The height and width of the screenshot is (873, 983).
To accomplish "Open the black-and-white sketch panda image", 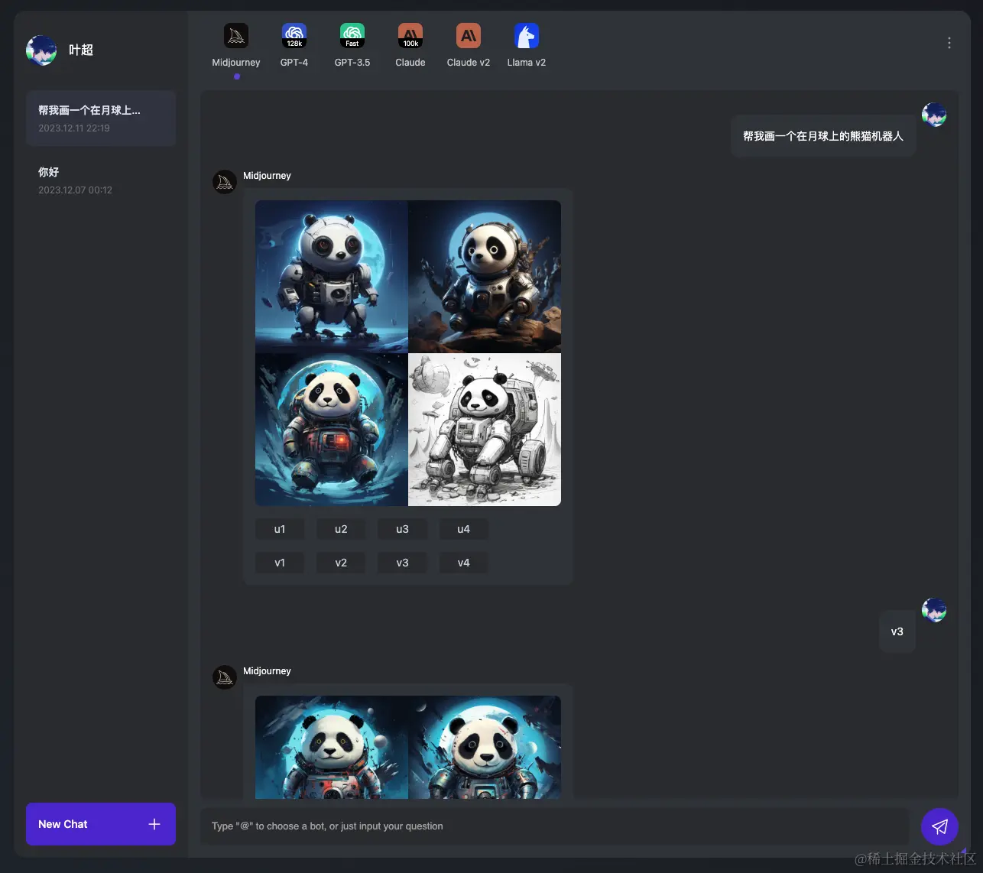I will coord(485,430).
